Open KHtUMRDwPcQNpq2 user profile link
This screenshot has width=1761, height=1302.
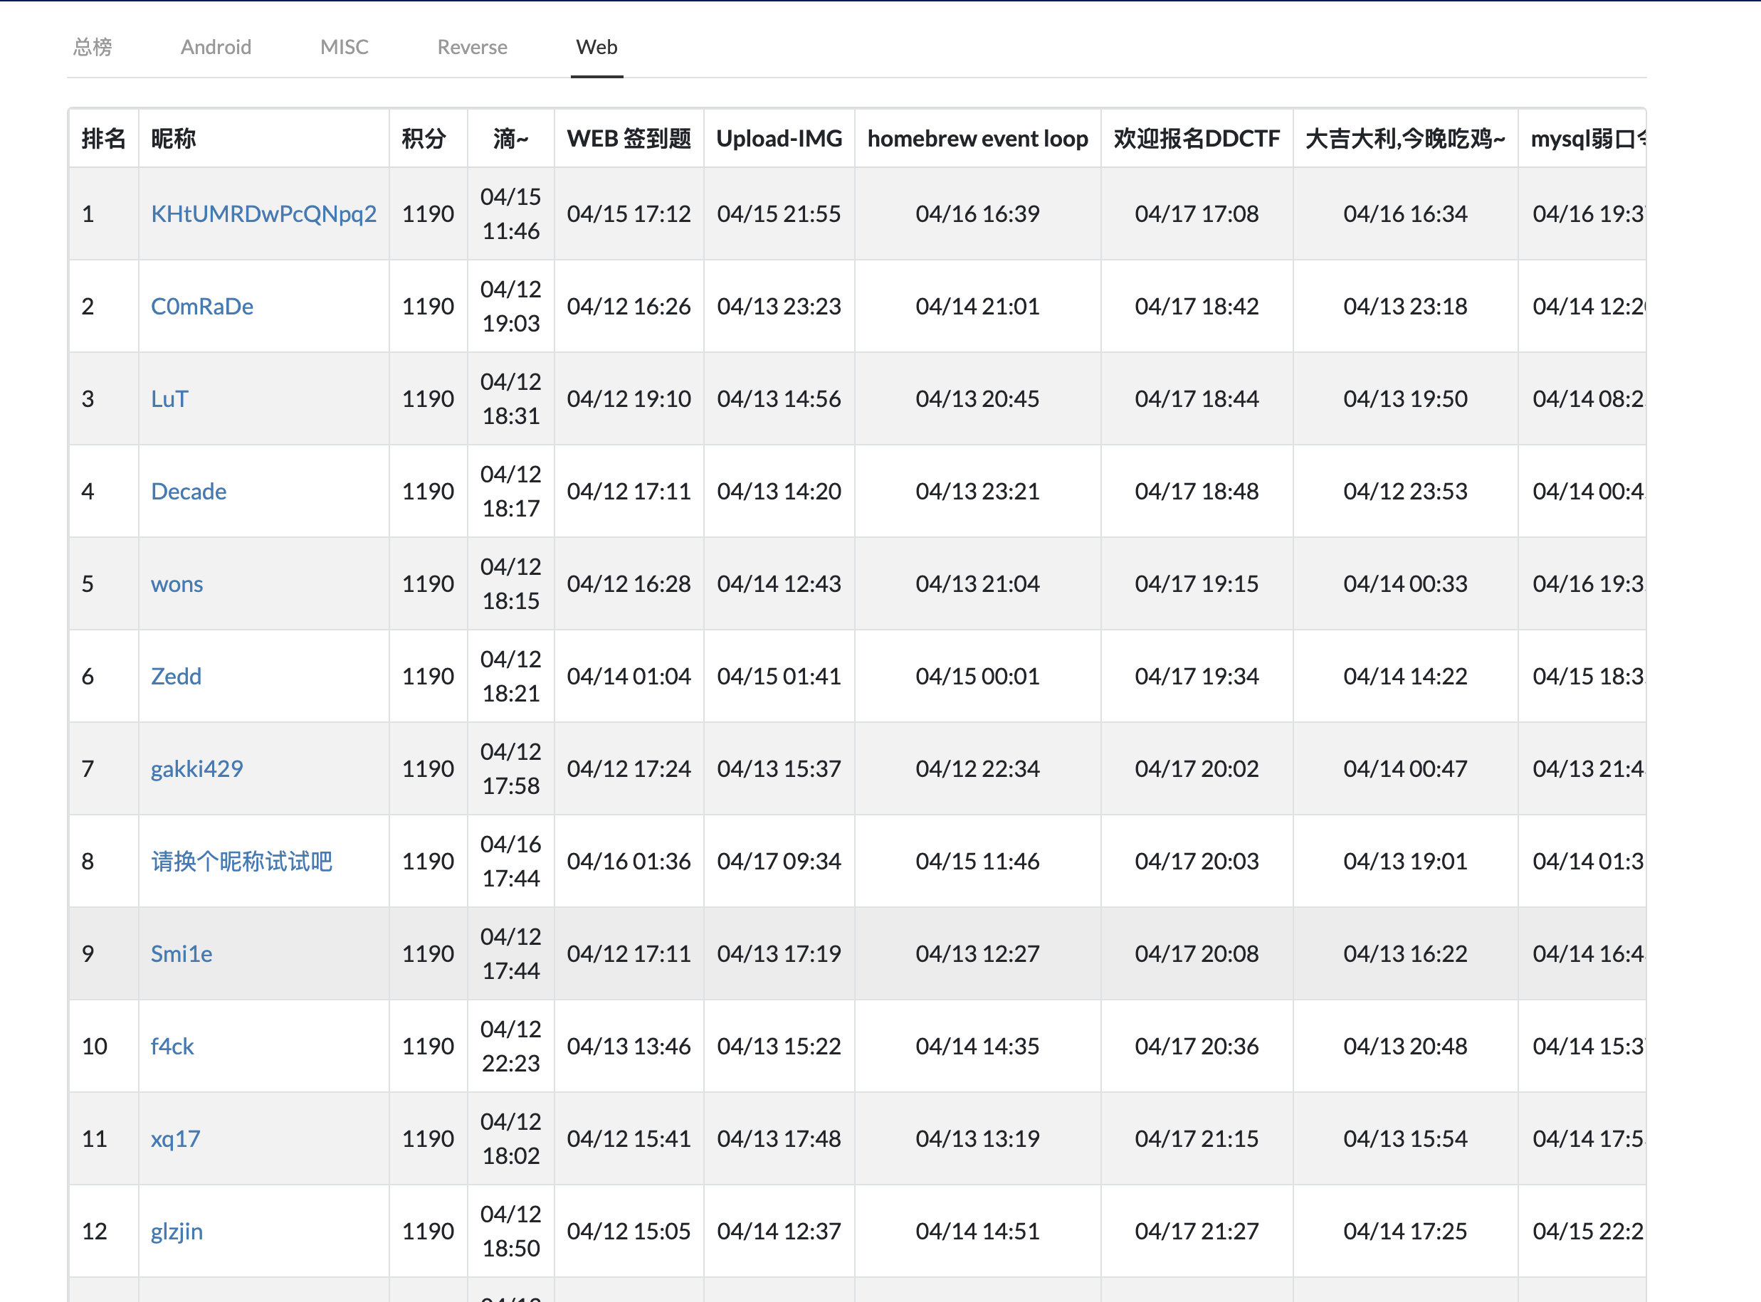coord(263,213)
